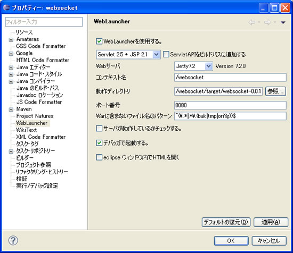Expand the Maven tree node
293x253 pixels.
pos(11,109)
